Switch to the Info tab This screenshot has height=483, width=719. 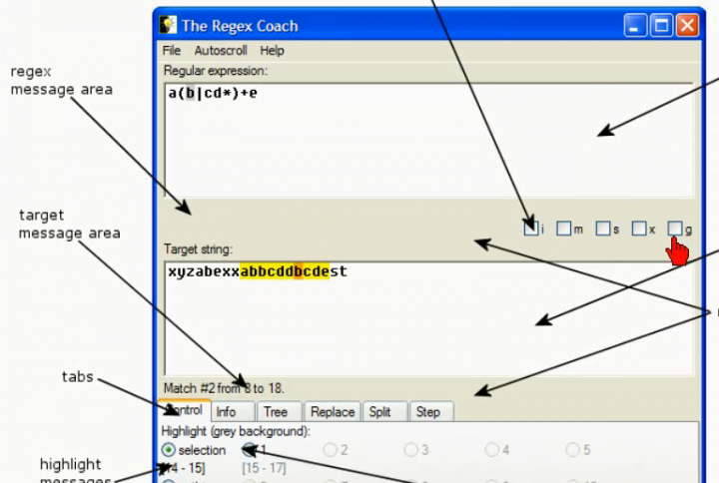[233, 411]
